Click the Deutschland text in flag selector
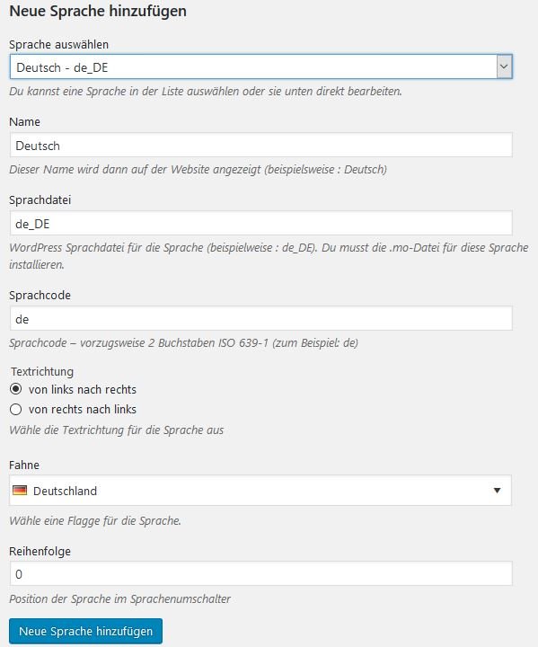The width and height of the screenshot is (538, 647). (x=66, y=491)
